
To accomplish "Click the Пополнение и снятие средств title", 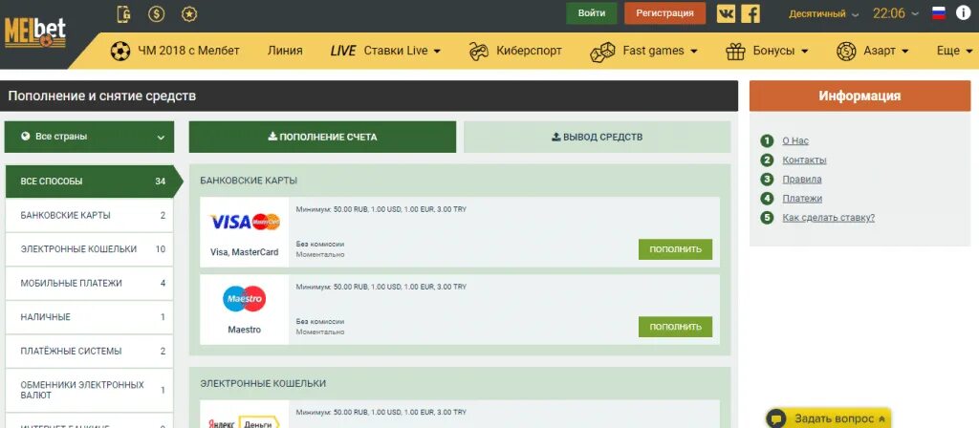I will tap(101, 96).
